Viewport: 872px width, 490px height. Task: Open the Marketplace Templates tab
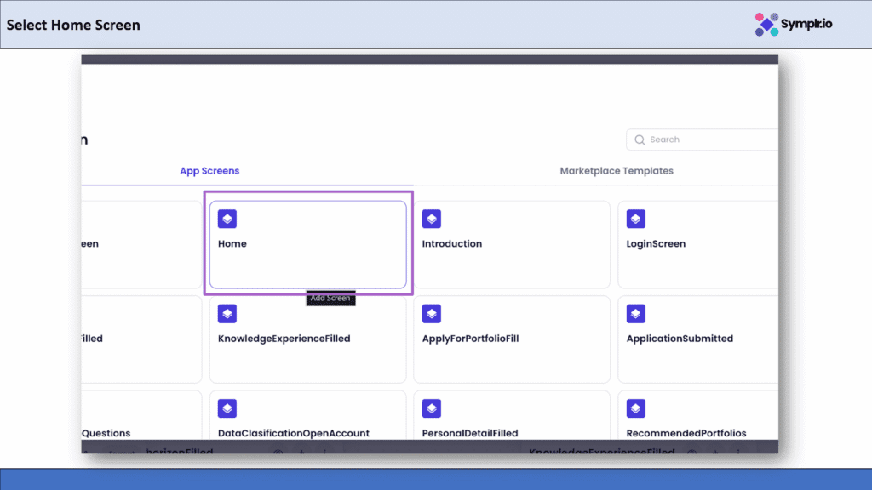click(617, 171)
